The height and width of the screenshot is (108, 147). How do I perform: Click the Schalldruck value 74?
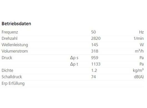tap(93, 77)
